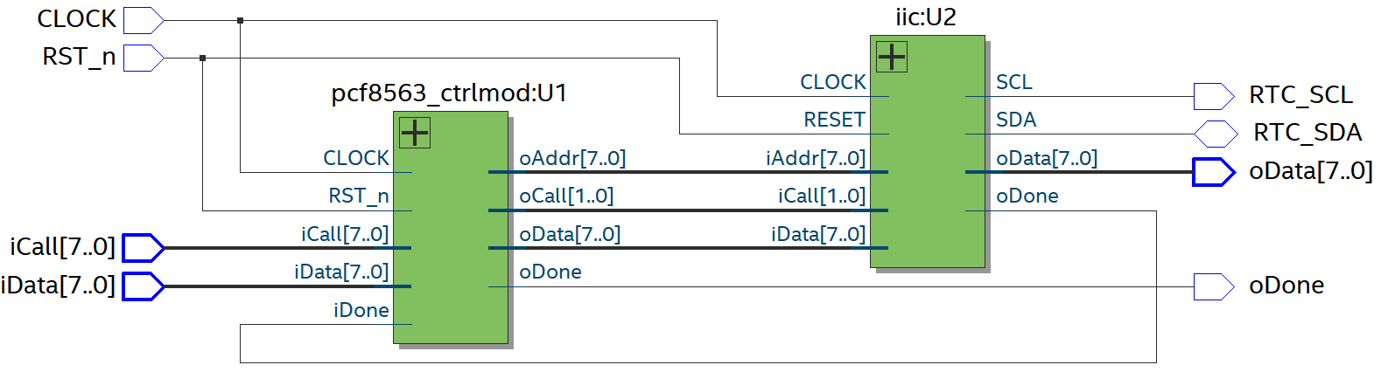Image resolution: width=1381 pixels, height=372 pixels.
Task: Select the RTC_SDA bidirectional pin symbol
Action: tap(1215, 134)
